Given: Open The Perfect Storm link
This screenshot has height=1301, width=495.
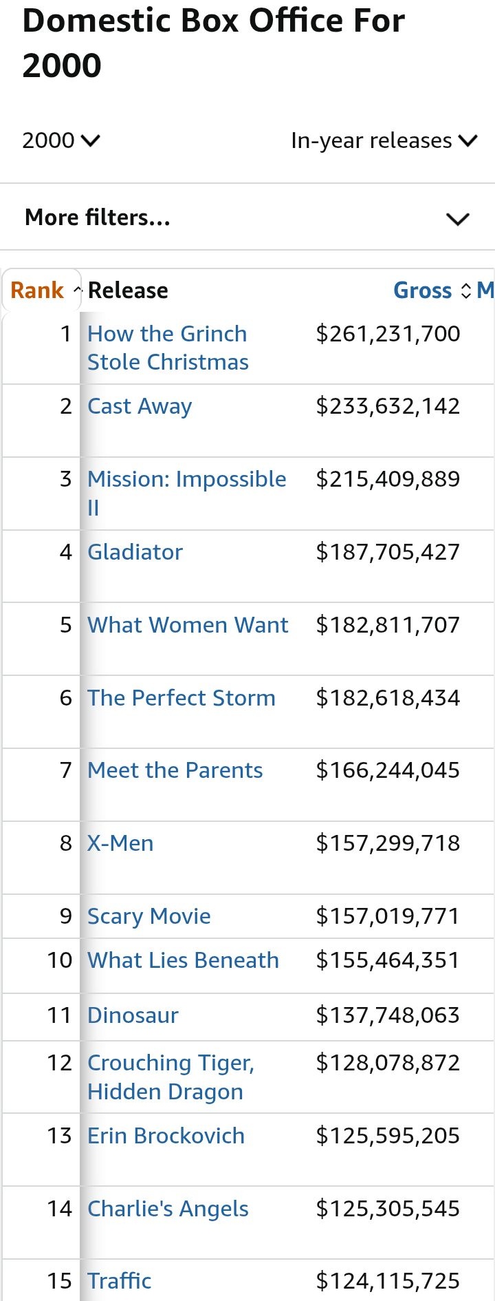Looking at the screenshot, I should (181, 698).
